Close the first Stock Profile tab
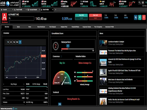 pos(26,10)
